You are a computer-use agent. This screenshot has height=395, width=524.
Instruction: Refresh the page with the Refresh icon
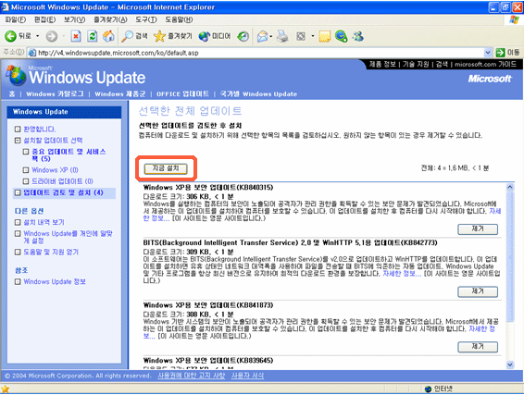(93, 36)
